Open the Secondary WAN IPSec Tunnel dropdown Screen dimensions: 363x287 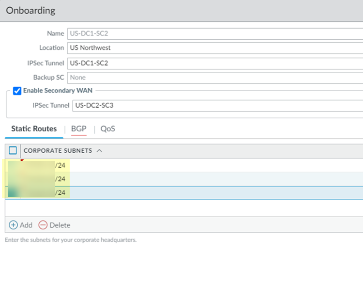click(217, 105)
